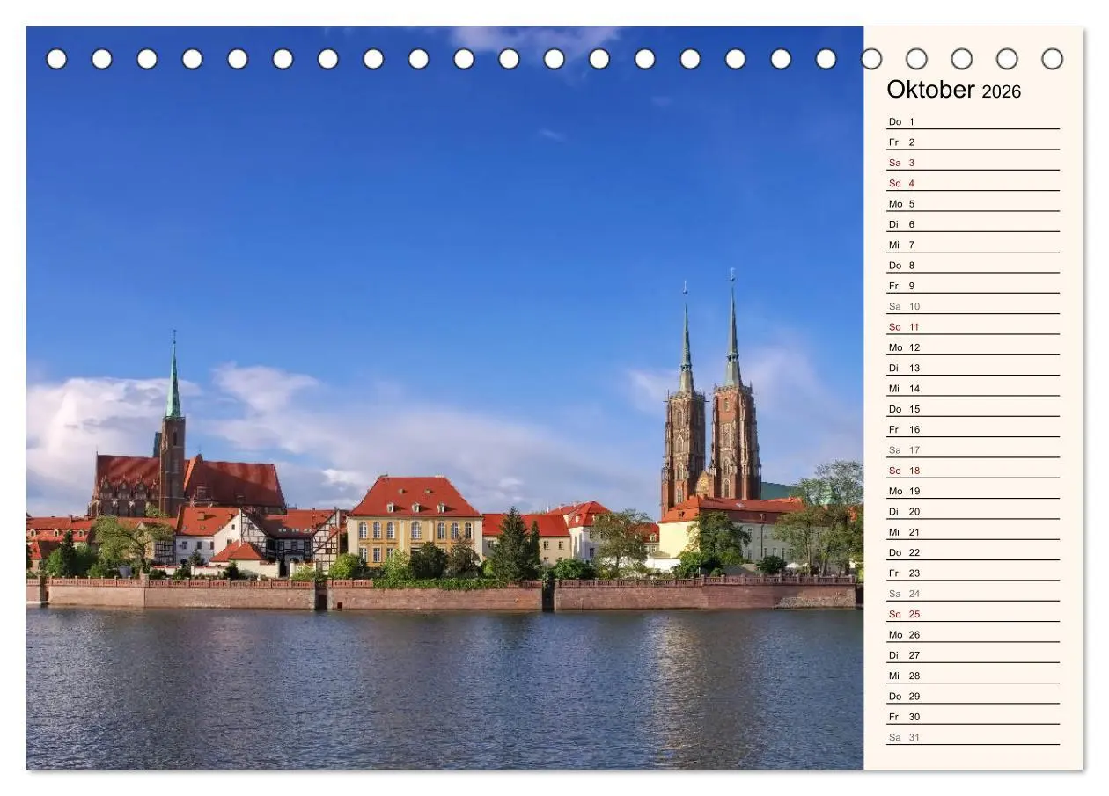Select the date row 'Mo 5'
This screenshot has width=1109, height=796.
coord(973,203)
